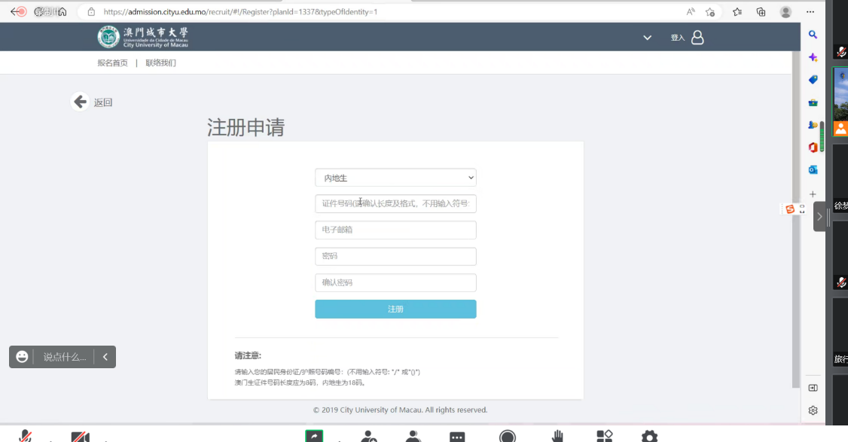
Task: Open Outlook from the Edge sidebar
Action: 813,170
